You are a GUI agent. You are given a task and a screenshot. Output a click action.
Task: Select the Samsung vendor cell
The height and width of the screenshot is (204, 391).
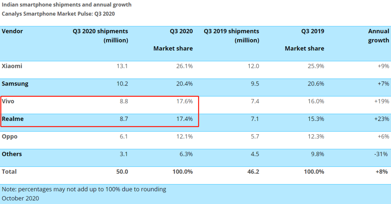[15, 84]
